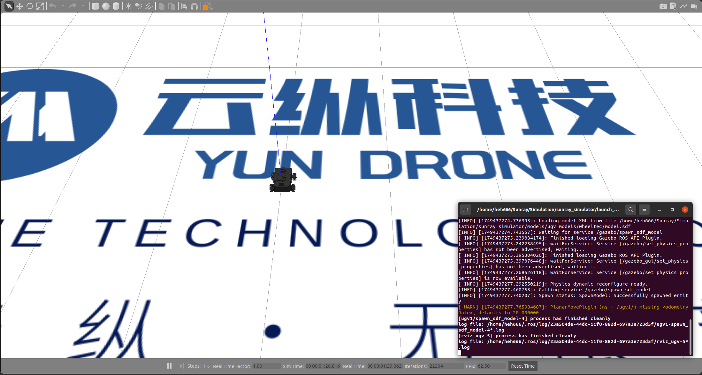Maximize the terminal window
Image resolution: width=702 pixels, height=375 pixels.
click(x=672, y=210)
